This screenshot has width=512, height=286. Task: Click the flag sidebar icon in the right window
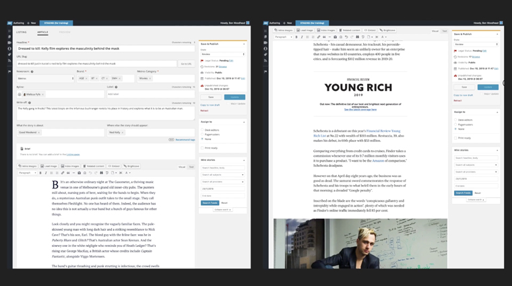265,71
